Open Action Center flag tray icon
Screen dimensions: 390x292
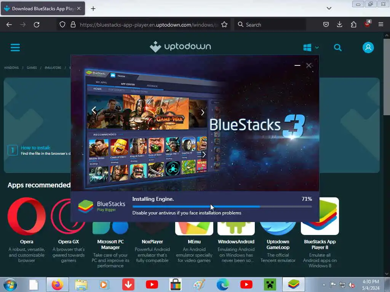point(333,284)
